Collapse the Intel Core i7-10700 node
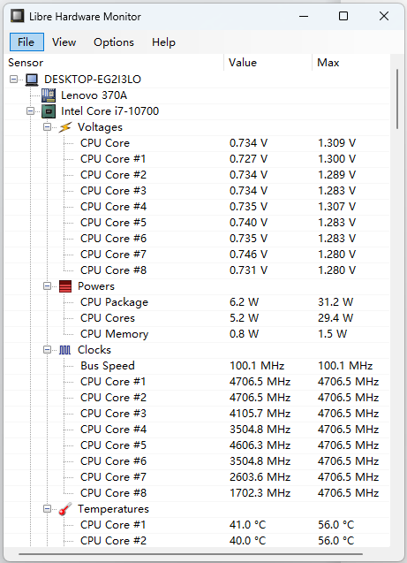Screen dimensions: 407x563 (31, 111)
